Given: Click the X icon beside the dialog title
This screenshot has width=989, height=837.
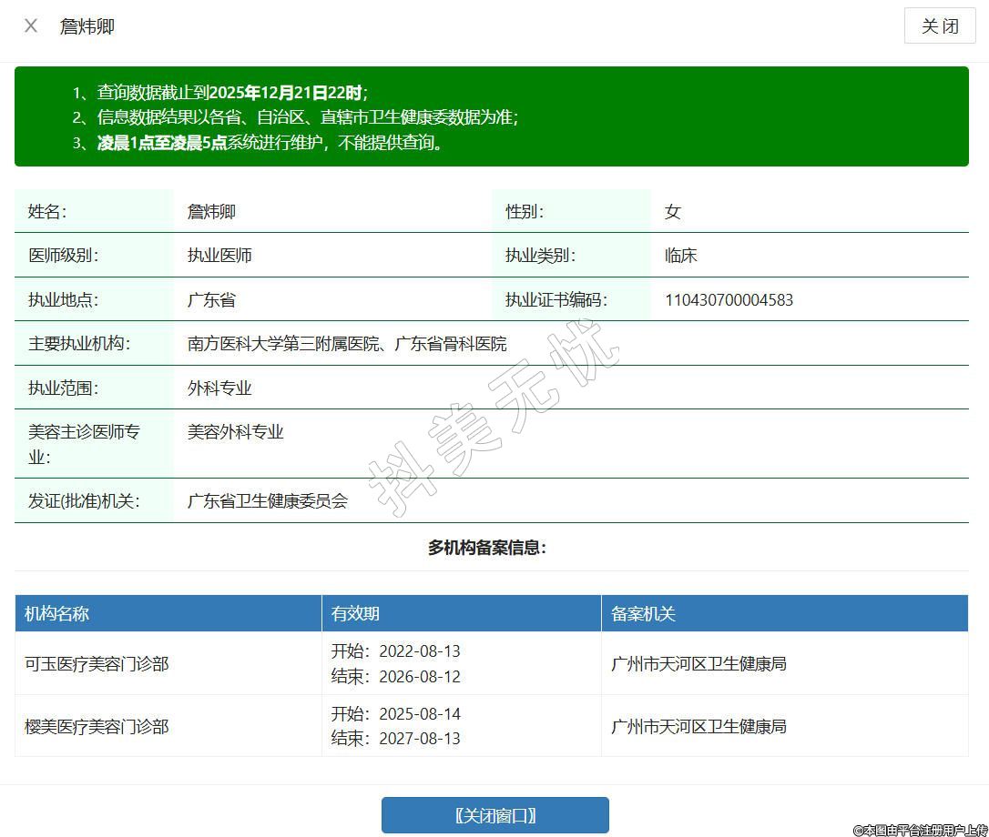Looking at the screenshot, I should click(x=31, y=26).
